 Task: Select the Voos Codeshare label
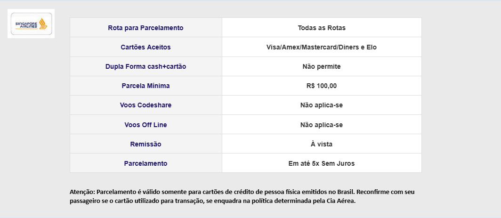[x=145, y=105]
